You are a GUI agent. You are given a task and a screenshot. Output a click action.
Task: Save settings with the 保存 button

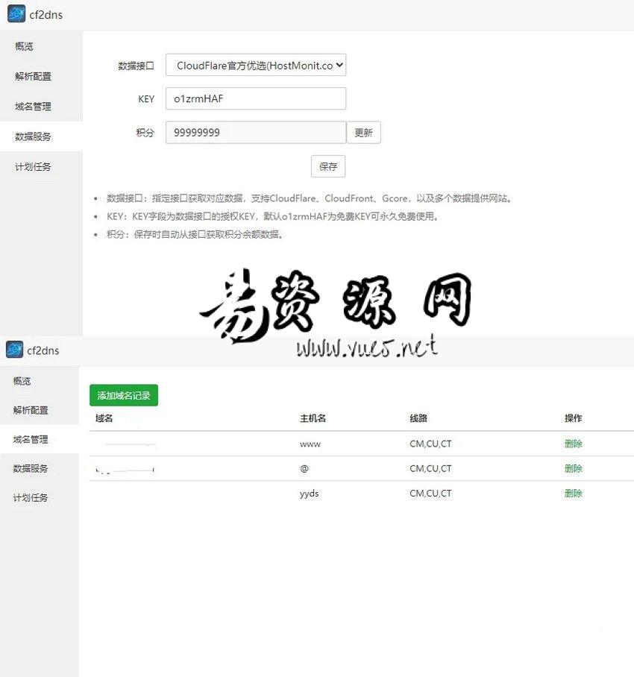[x=328, y=166]
